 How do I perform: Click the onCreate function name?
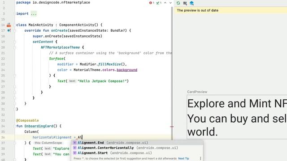(x=59, y=30)
